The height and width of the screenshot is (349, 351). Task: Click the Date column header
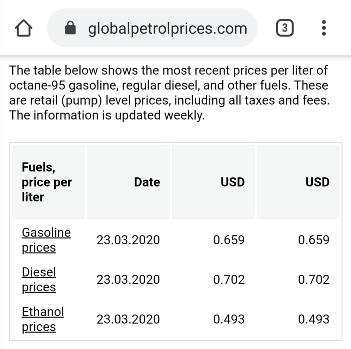(x=147, y=182)
